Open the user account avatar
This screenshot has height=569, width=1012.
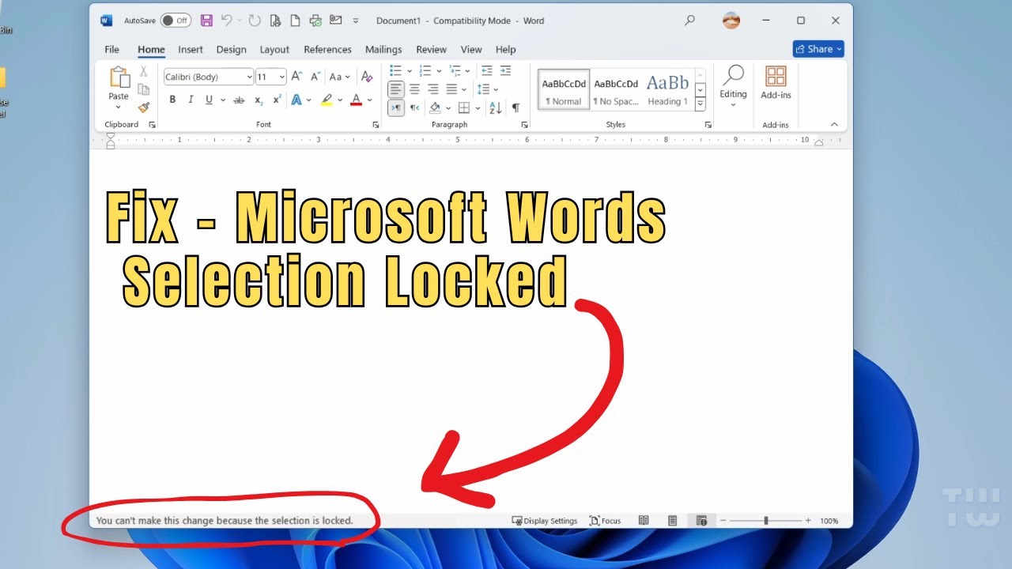coord(731,21)
